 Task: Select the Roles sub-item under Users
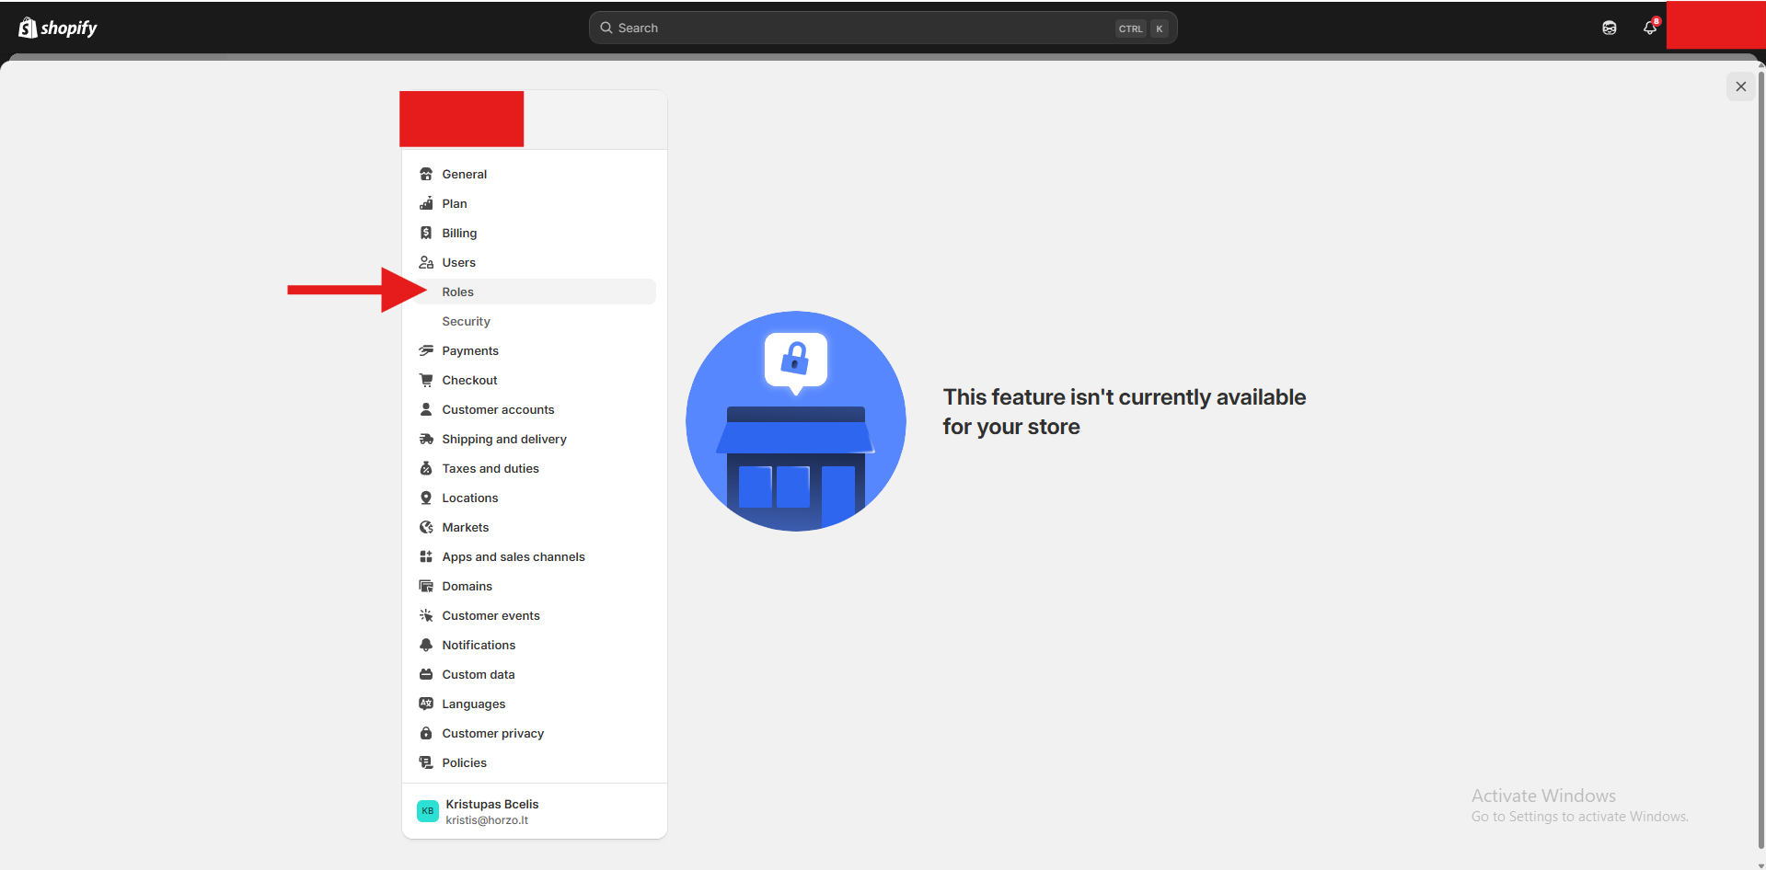click(x=457, y=292)
